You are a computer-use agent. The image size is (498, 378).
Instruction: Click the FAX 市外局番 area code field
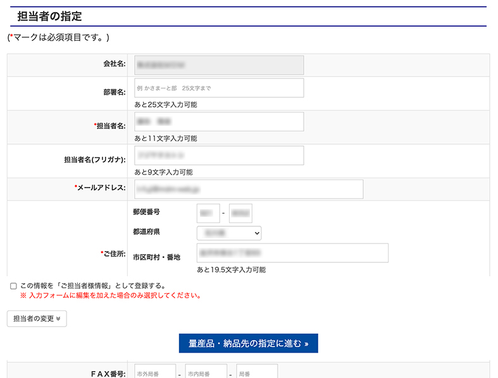[x=155, y=373]
